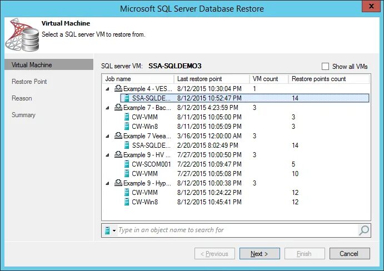Select CW-VMM row under Example 9 - HV
384x271 pixels.
tap(245, 174)
